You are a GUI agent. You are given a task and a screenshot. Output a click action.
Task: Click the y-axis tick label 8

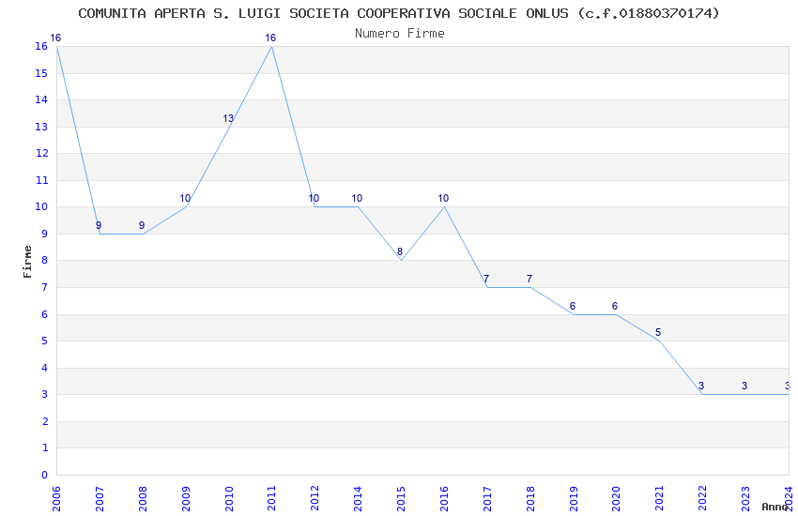pyautogui.click(x=45, y=261)
